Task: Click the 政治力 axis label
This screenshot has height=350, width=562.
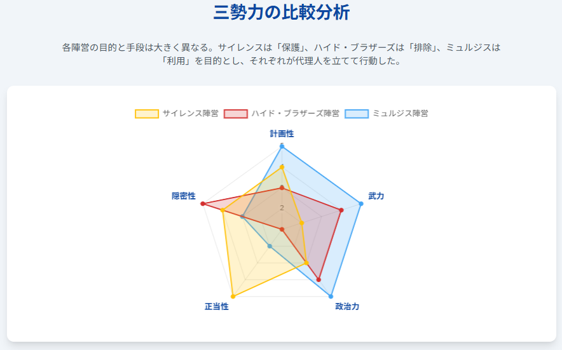Action: (347, 306)
